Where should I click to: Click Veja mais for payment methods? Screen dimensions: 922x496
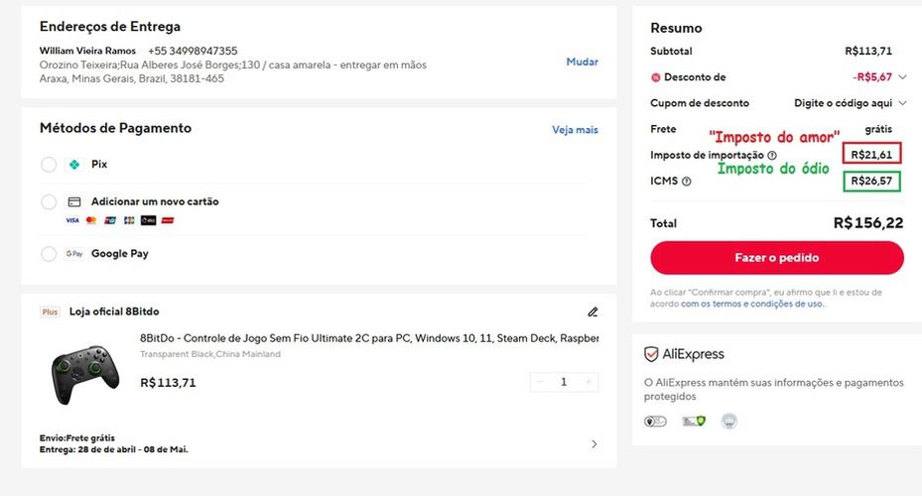click(575, 130)
